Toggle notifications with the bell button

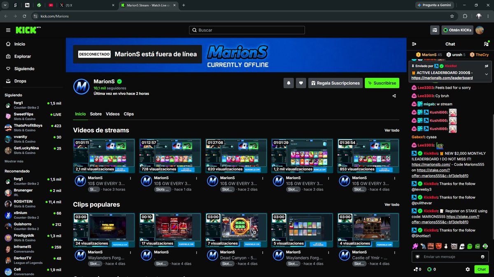[289, 83]
